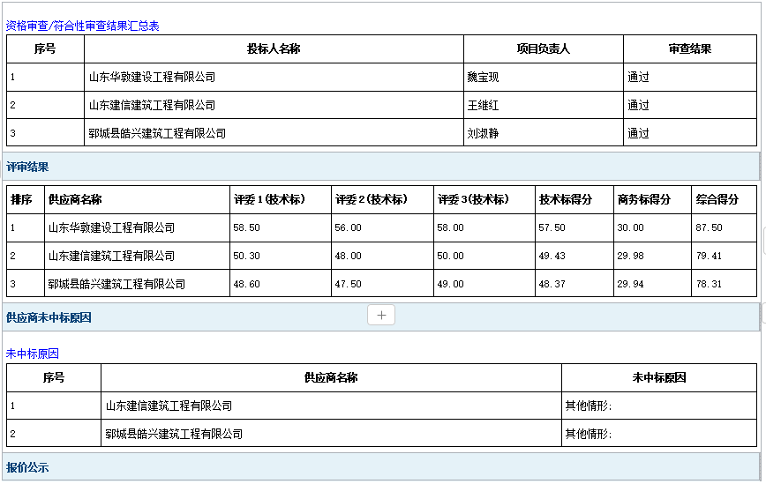The height and width of the screenshot is (484, 766).
Task: Click 审查结果 column header
Action: click(690, 48)
